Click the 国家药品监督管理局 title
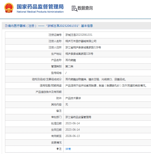This screenshot has height=154, width=151. pyautogui.click(x=40, y=7)
